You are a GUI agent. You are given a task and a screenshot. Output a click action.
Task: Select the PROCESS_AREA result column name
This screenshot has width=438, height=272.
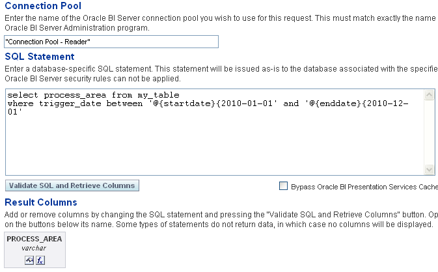[x=34, y=239]
